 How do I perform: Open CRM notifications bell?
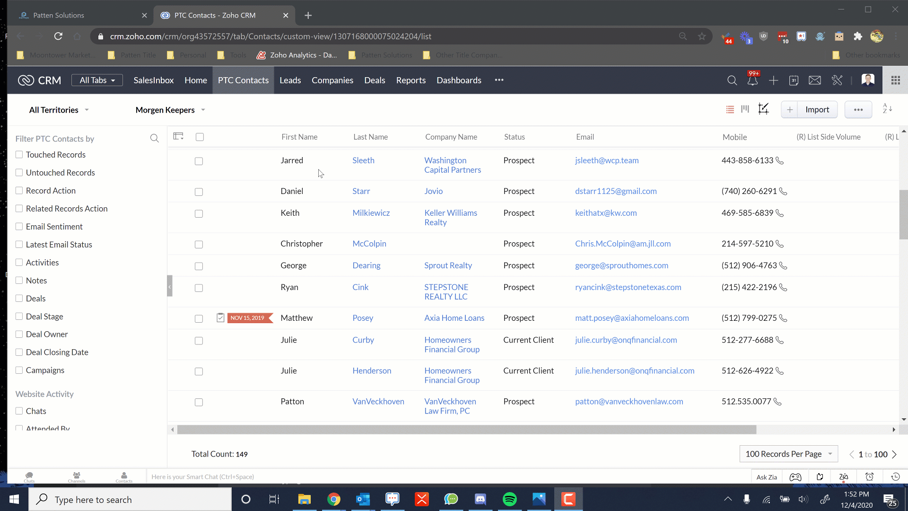click(753, 81)
